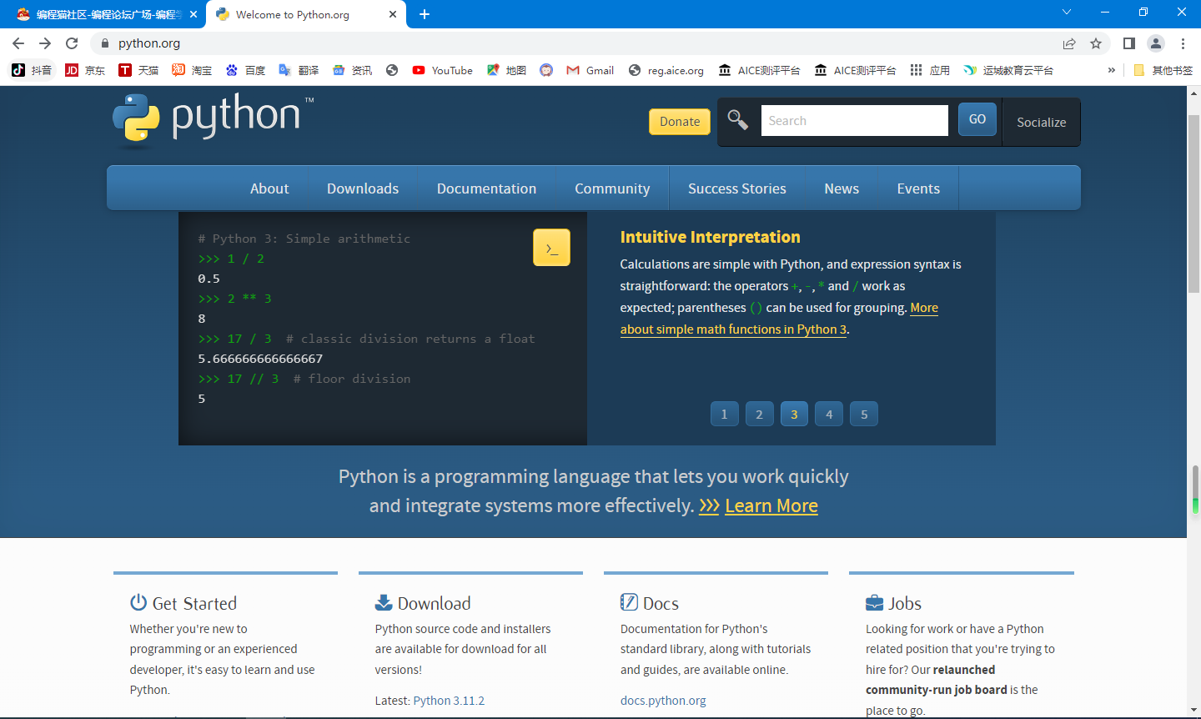
Task: Open the Socialize menu
Action: point(1042,122)
